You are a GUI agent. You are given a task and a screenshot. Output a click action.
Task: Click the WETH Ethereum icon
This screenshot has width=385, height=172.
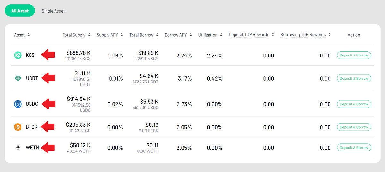coord(18,148)
